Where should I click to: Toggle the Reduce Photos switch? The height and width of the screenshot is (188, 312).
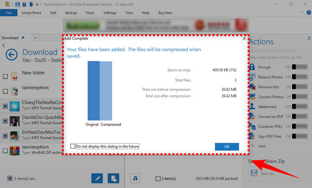(x=300, y=77)
